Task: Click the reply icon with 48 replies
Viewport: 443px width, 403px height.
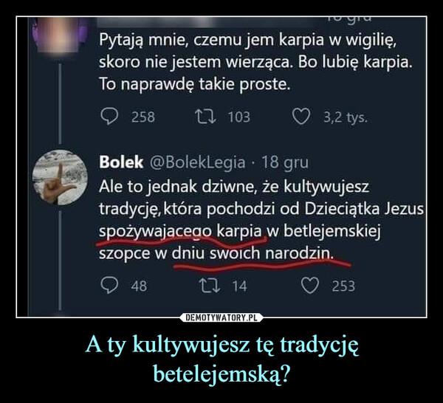Action: pos(109,285)
